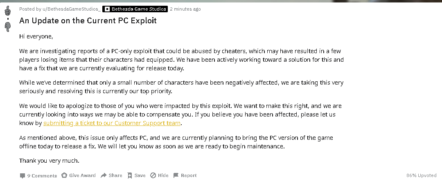
Task: Click the speech bubble Comments icon
Action: (22, 176)
